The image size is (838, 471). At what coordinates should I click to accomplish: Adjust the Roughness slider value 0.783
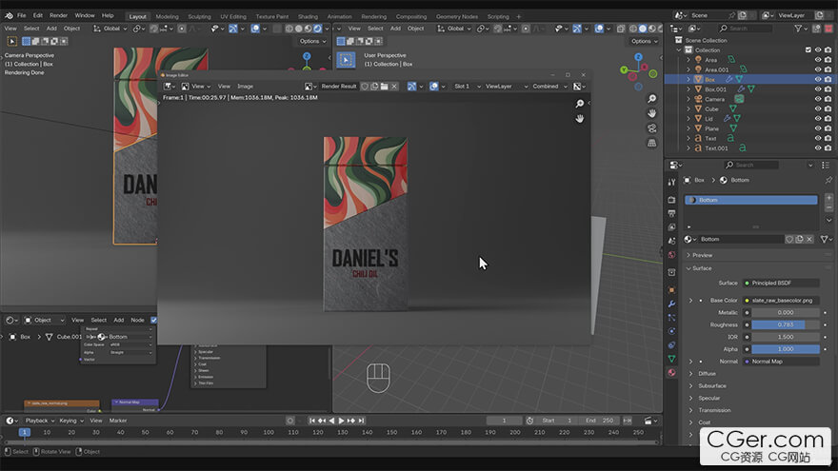pyautogui.click(x=786, y=324)
